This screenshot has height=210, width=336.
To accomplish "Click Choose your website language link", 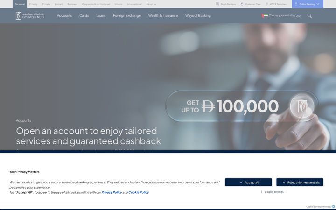I will coord(285,15).
